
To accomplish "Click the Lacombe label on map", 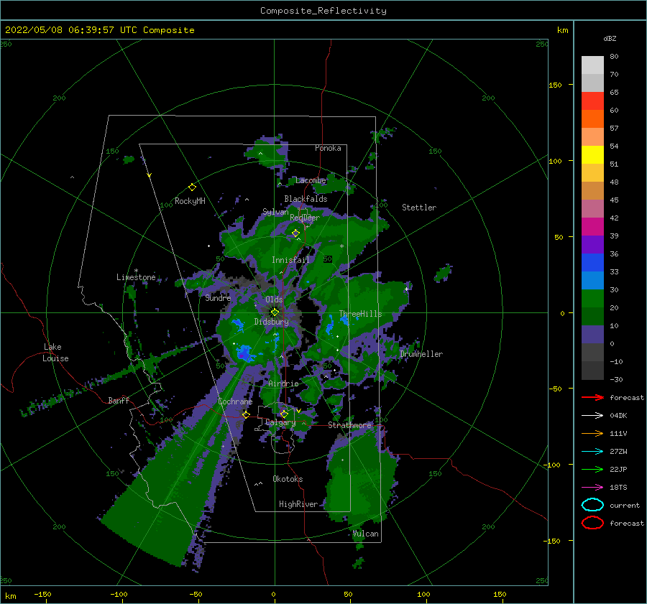I will [311, 180].
